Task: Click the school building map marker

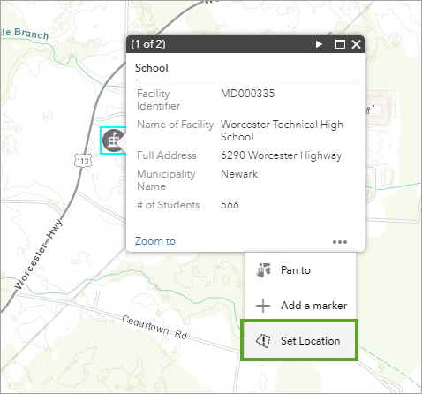Action: point(113,140)
